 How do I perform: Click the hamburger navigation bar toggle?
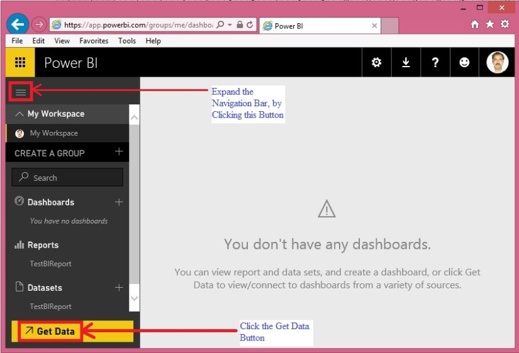[x=21, y=92]
